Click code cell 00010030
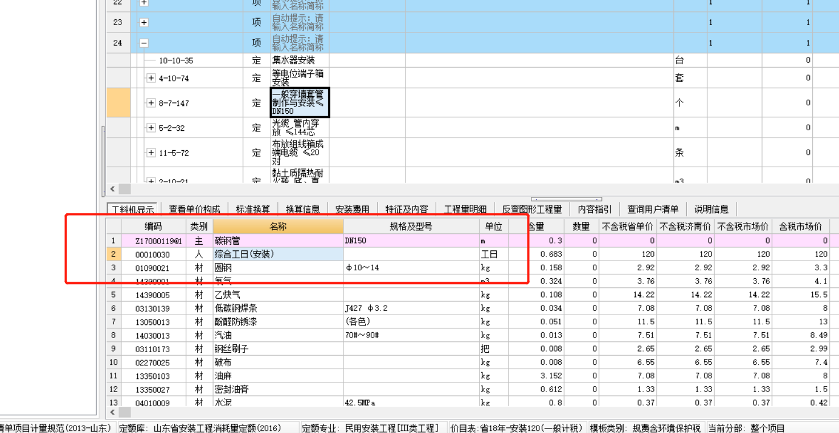The image size is (839, 433). [x=153, y=254]
